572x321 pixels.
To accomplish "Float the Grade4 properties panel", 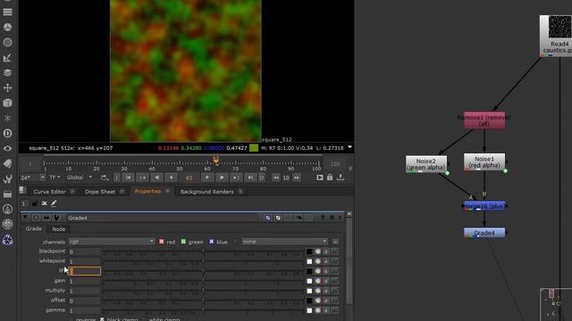I will pos(332,218).
